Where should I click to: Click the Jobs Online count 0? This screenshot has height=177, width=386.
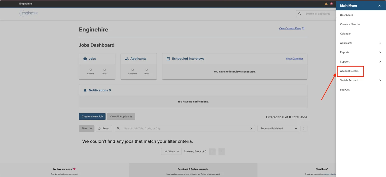pyautogui.click(x=90, y=70)
